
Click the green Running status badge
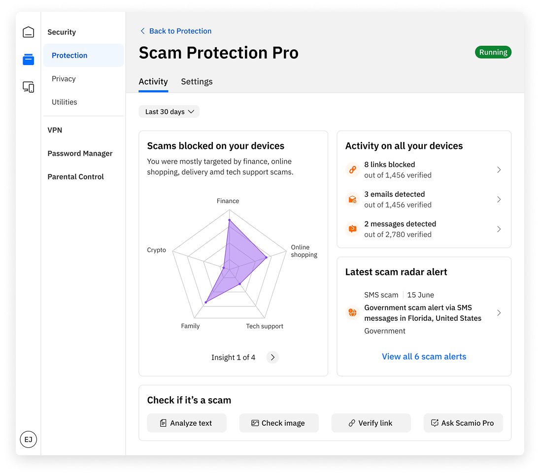493,52
